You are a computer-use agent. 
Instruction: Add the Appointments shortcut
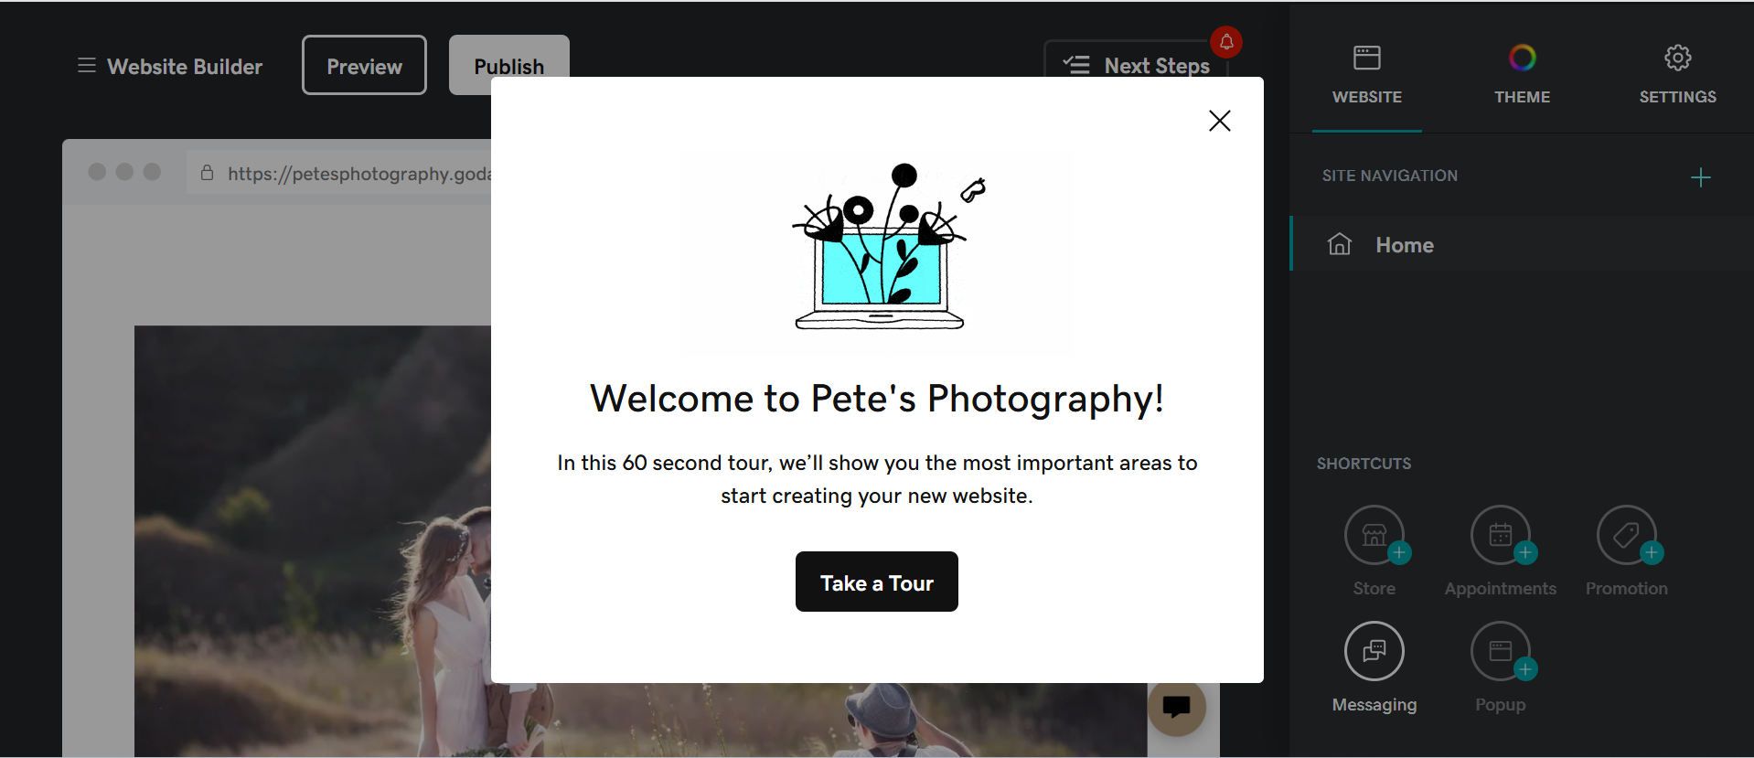1500,537
